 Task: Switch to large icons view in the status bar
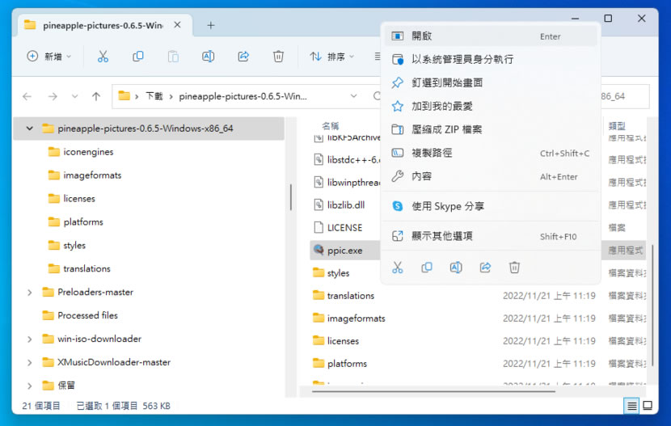click(648, 406)
